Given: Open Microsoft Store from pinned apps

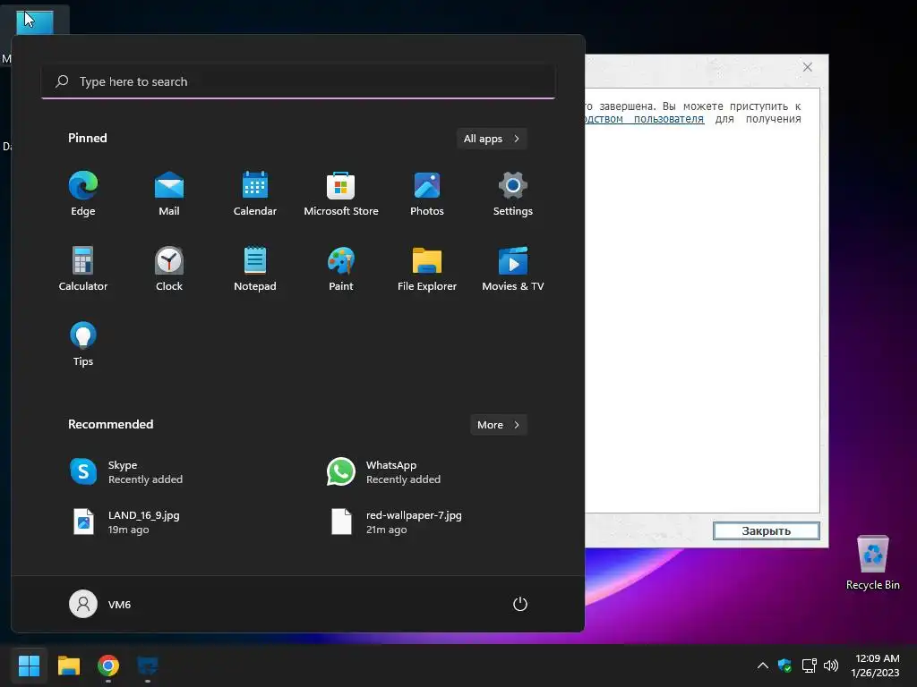Looking at the screenshot, I should (341, 194).
